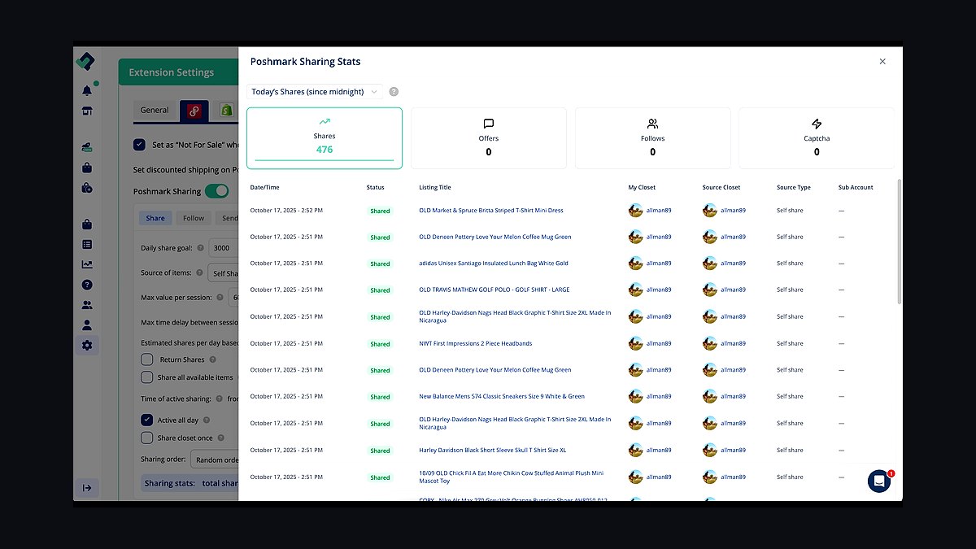Click the stats table vertical scrollbar
Screen dimensions: 976x549
pyautogui.click(x=899, y=242)
